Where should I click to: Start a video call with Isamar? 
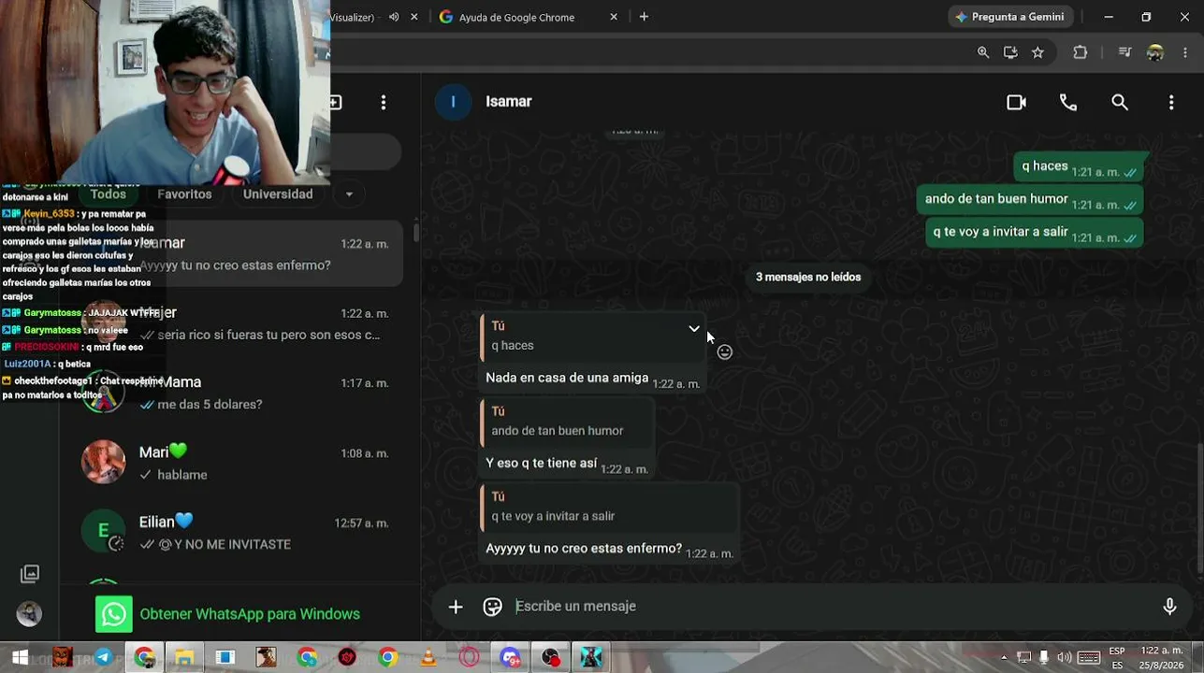click(x=1016, y=102)
